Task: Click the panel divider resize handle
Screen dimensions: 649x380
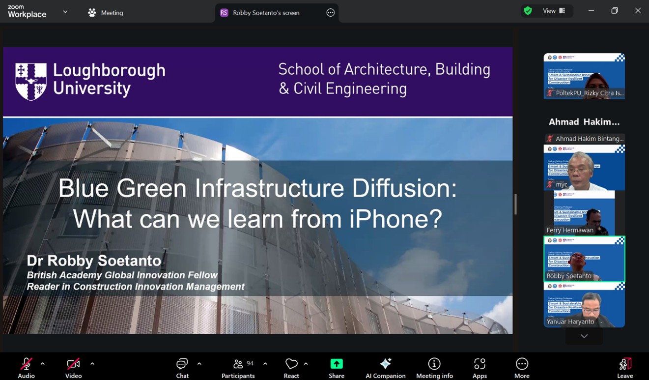Action: pyautogui.click(x=515, y=204)
